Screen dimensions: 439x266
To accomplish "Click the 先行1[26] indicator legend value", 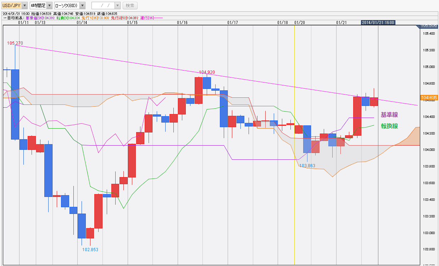I will click(x=95, y=17).
